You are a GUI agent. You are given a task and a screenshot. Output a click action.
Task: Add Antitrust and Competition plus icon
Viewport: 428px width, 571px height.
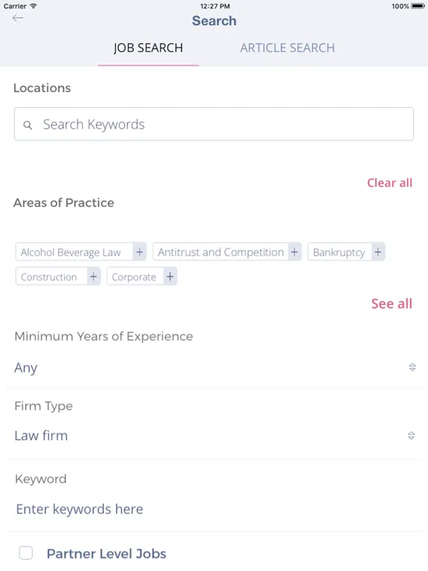[294, 252]
